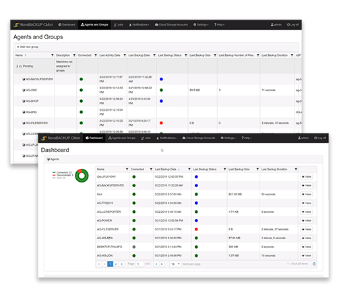Viewport: 337px width, 300px height.
Task: Go to the next page with the pager arrow
Action: pos(156,264)
